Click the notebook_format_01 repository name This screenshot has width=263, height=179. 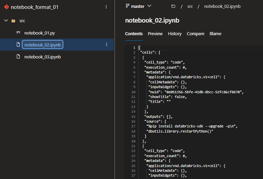[35, 7]
